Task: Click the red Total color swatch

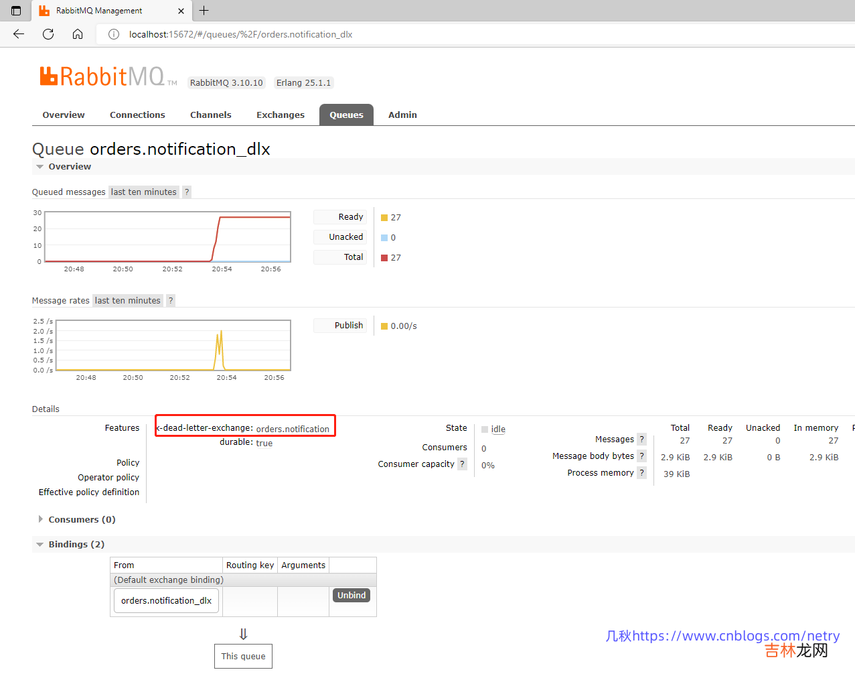Action: 384,258
